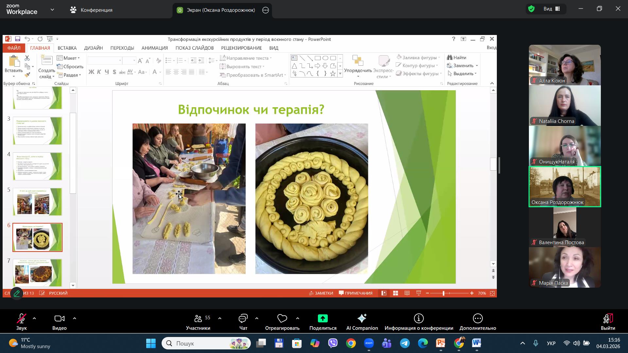Open the Zoom Workplace dropdown chevron
Image resolution: width=628 pixels, height=353 pixels.
point(52,10)
